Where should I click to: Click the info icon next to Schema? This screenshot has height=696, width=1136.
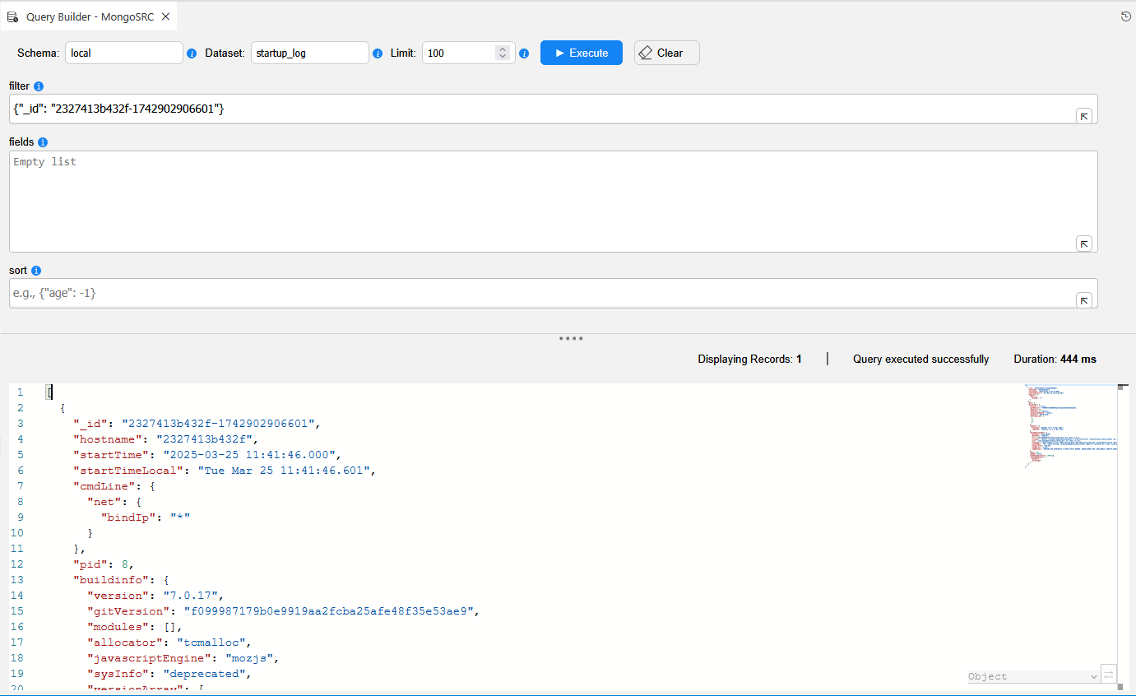point(192,53)
